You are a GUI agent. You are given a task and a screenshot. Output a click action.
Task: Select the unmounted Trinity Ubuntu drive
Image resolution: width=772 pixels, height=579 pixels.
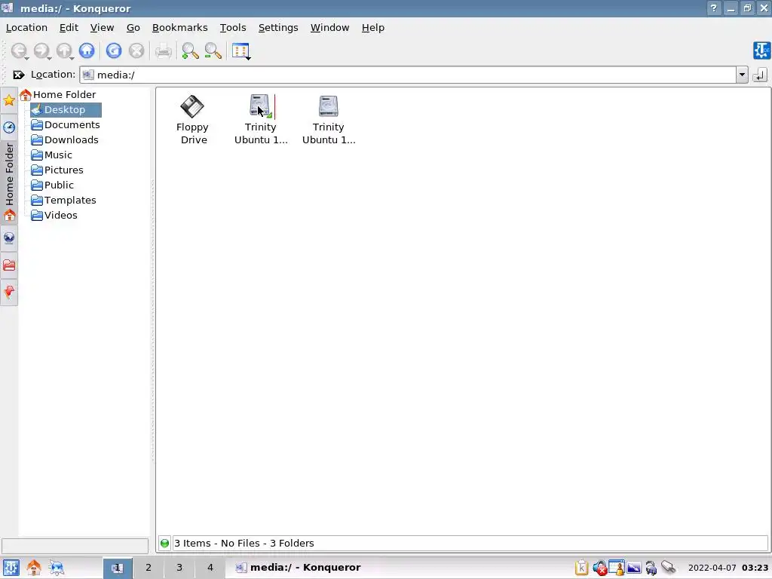tap(329, 120)
